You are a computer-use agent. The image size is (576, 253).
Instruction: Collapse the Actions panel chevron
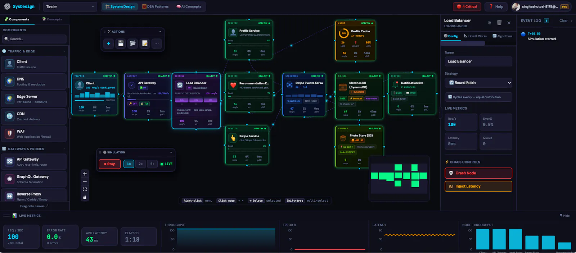tap(160, 32)
